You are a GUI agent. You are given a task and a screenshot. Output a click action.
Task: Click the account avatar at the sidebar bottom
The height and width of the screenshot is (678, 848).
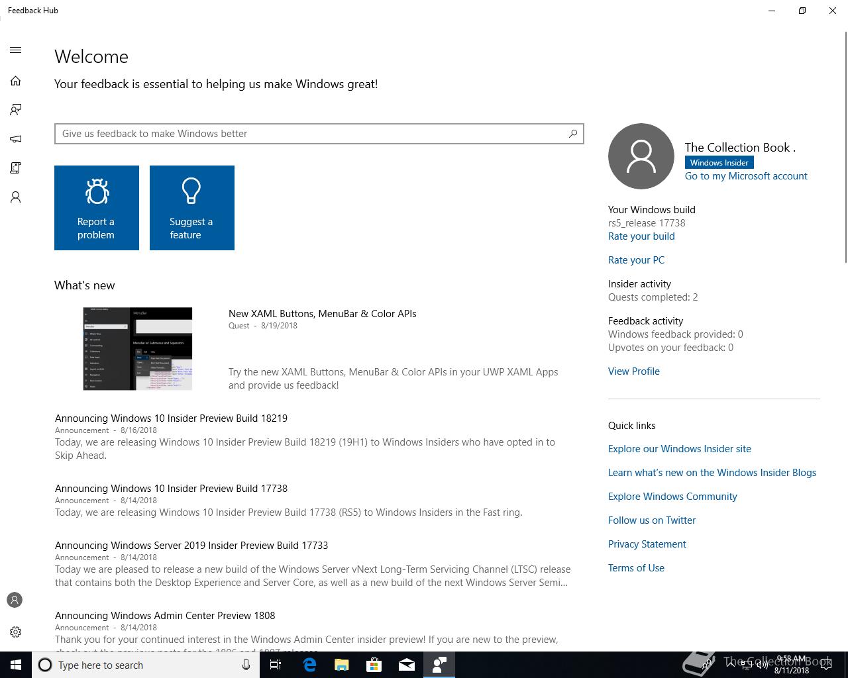coord(15,600)
